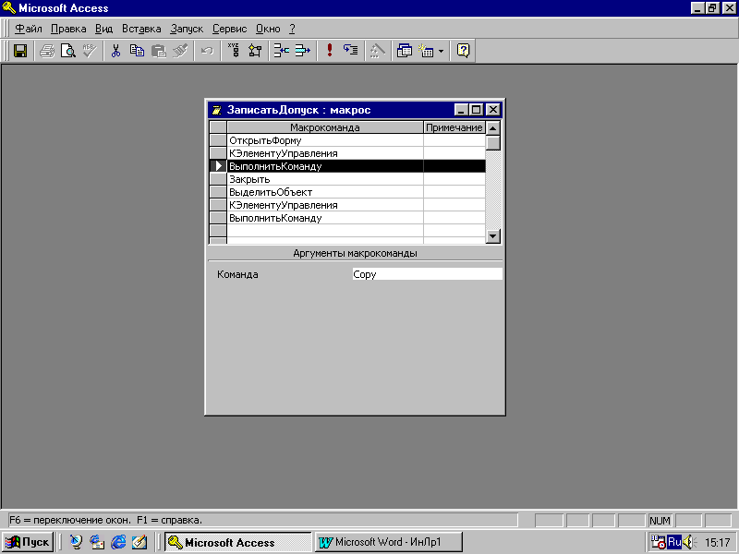Toggle the Single Step icon
This screenshot has height=554, width=739.
point(351,51)
